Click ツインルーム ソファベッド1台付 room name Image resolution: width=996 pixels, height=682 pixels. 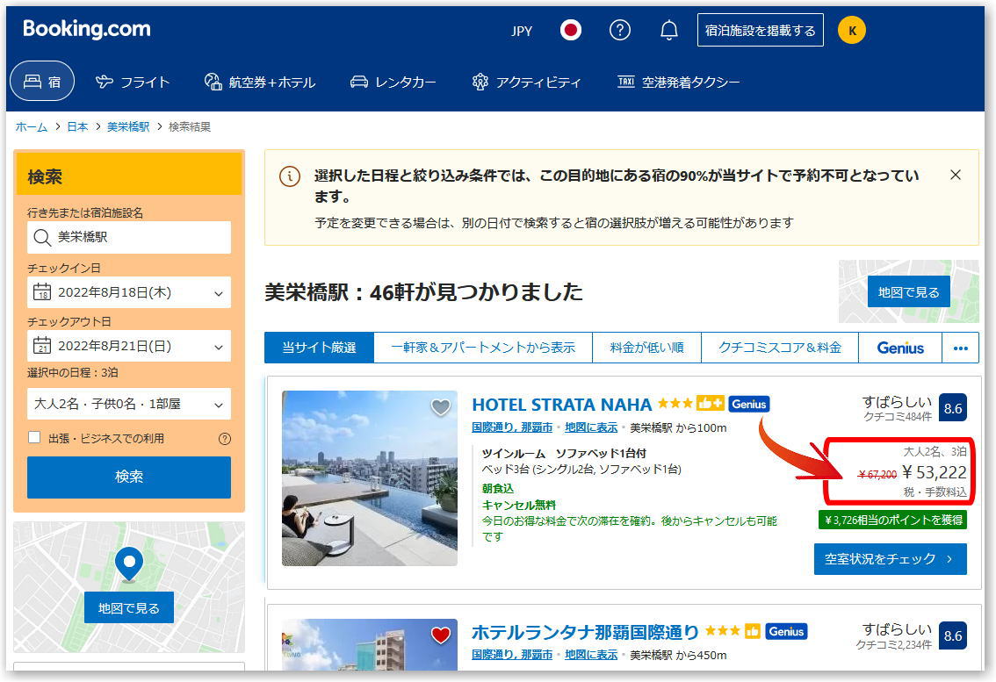(564, 454)
